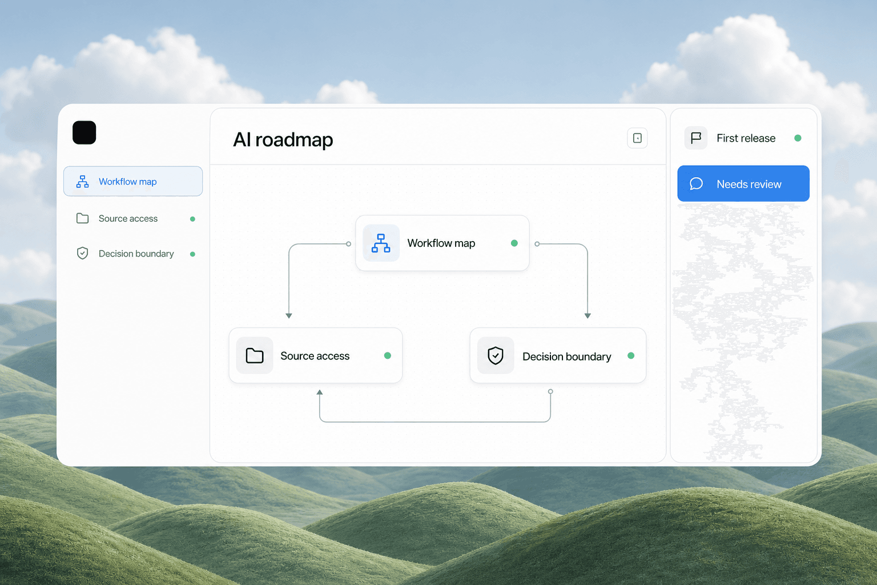Screen dimensions: 877x585
Task: Click the First release flag icon
Action: tap(696, 138)
